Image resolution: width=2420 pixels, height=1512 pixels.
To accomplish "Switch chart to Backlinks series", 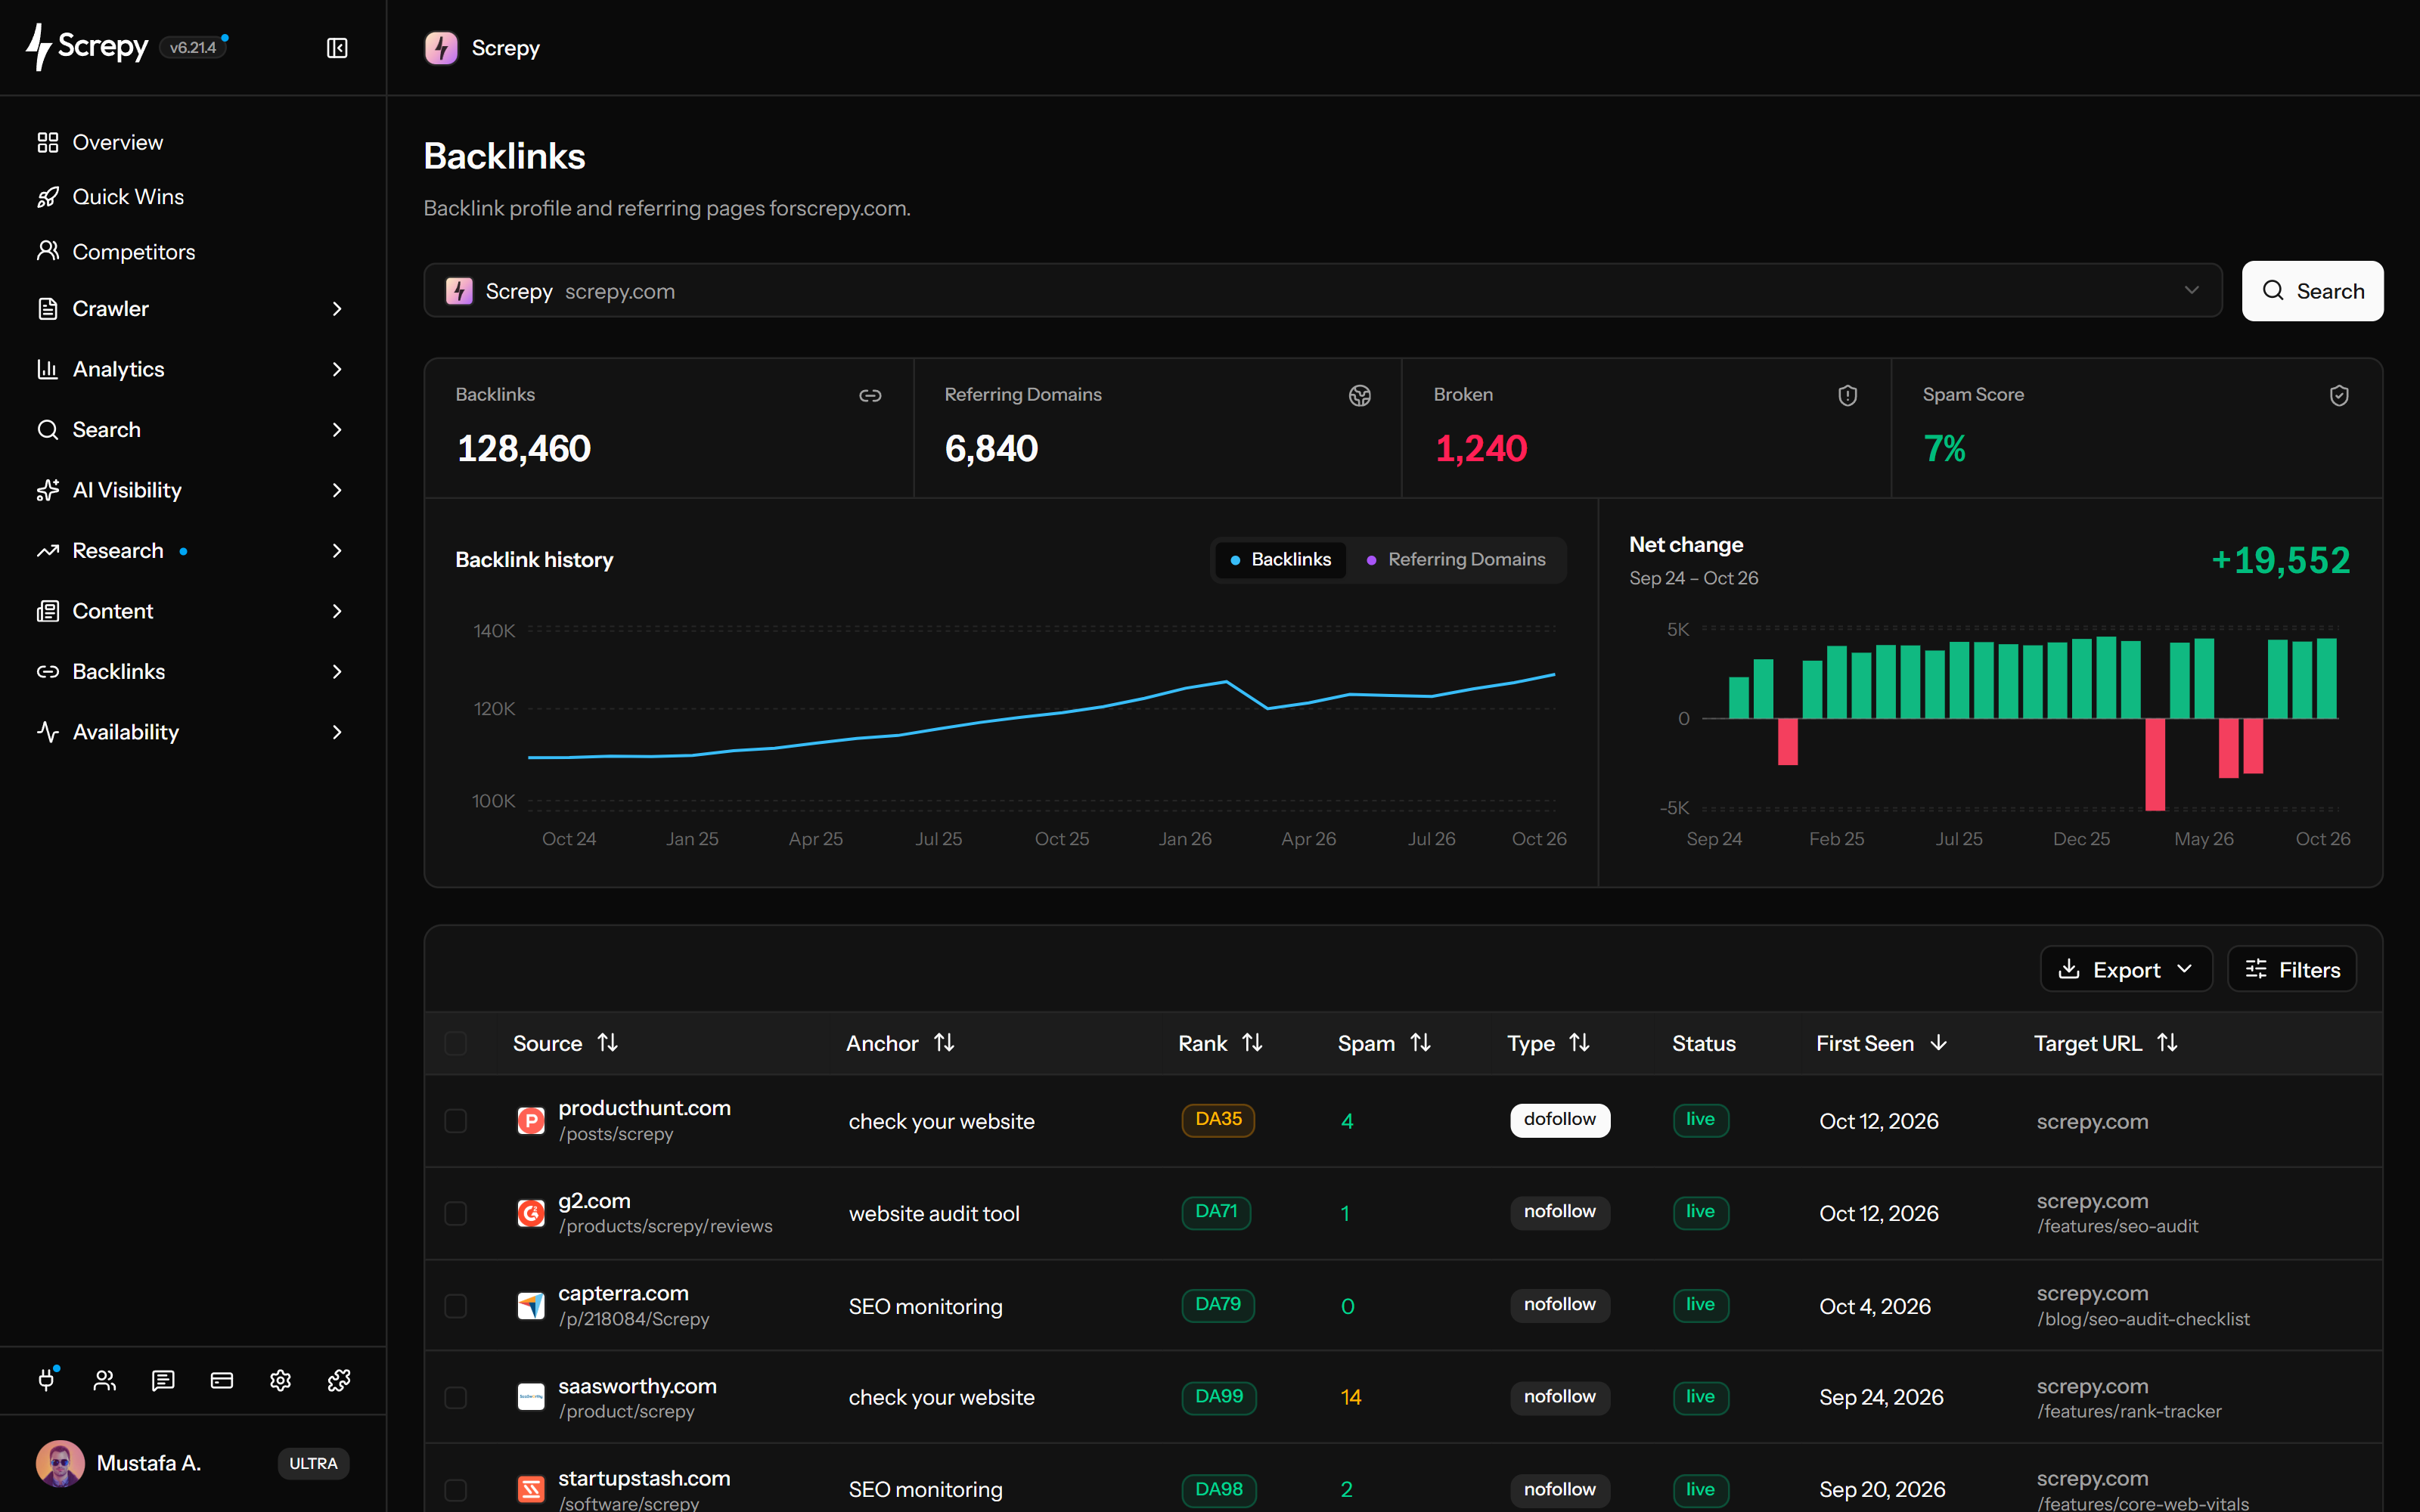I will 1280,559.
